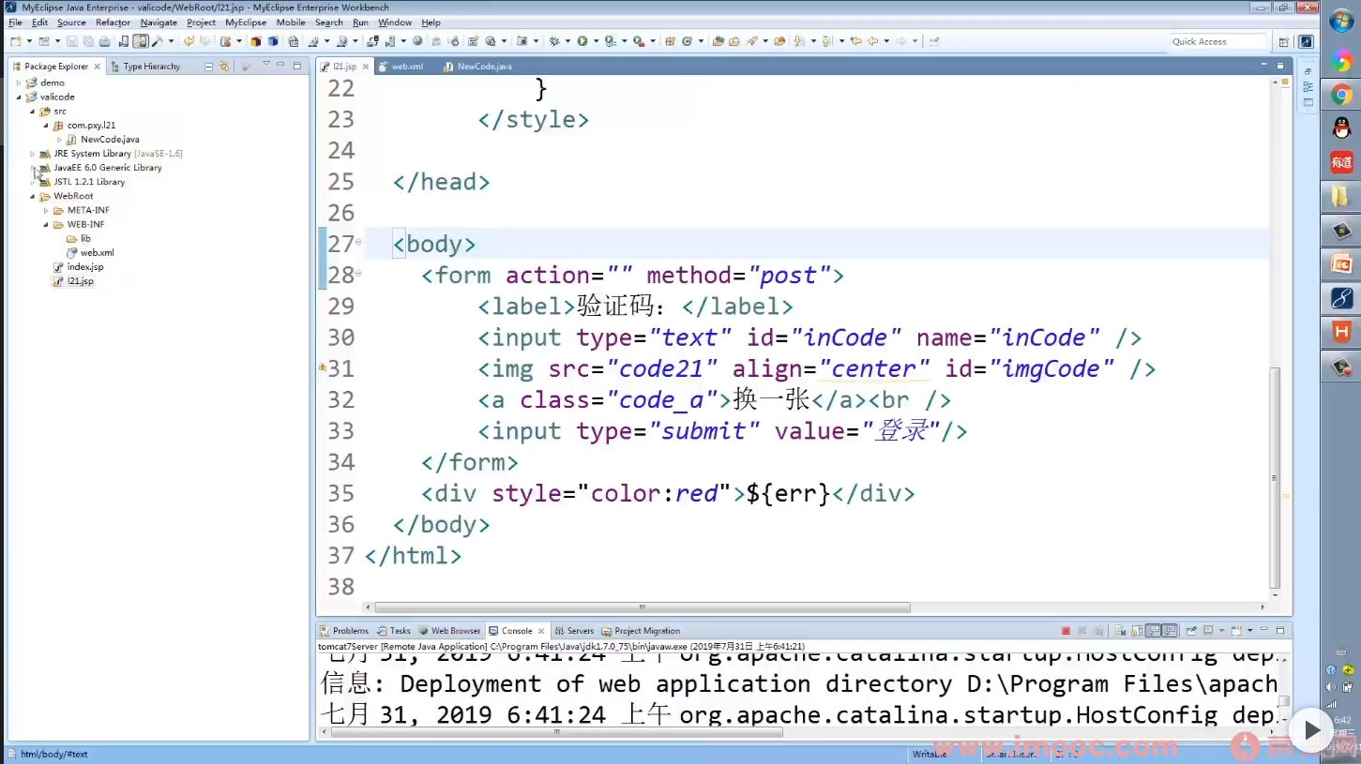
Task: Open the Help menu
Action: 431,22
